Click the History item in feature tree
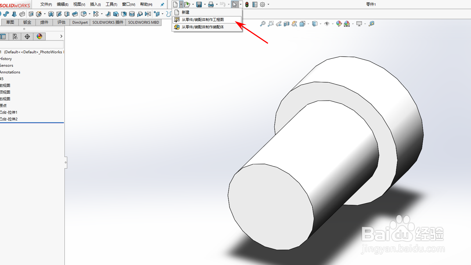The height and width of the screenshot is (265, 471). tap(6, 58)
